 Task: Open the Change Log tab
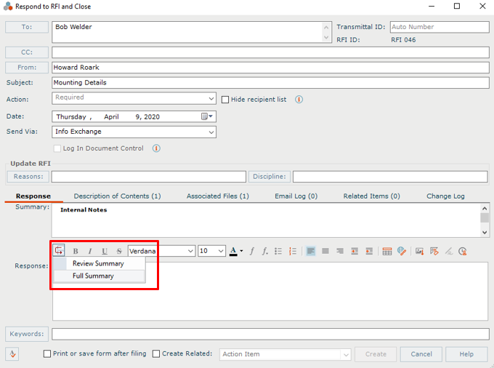[x=445, y=196]
